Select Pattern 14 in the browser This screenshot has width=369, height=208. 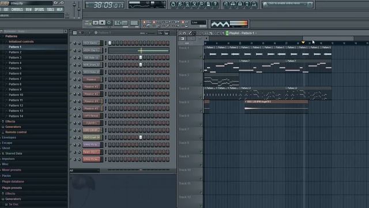pos(16,116)
